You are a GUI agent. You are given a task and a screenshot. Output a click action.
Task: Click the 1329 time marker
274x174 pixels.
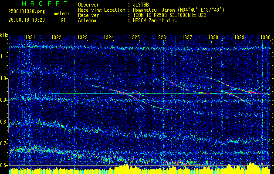click(239, 37)
